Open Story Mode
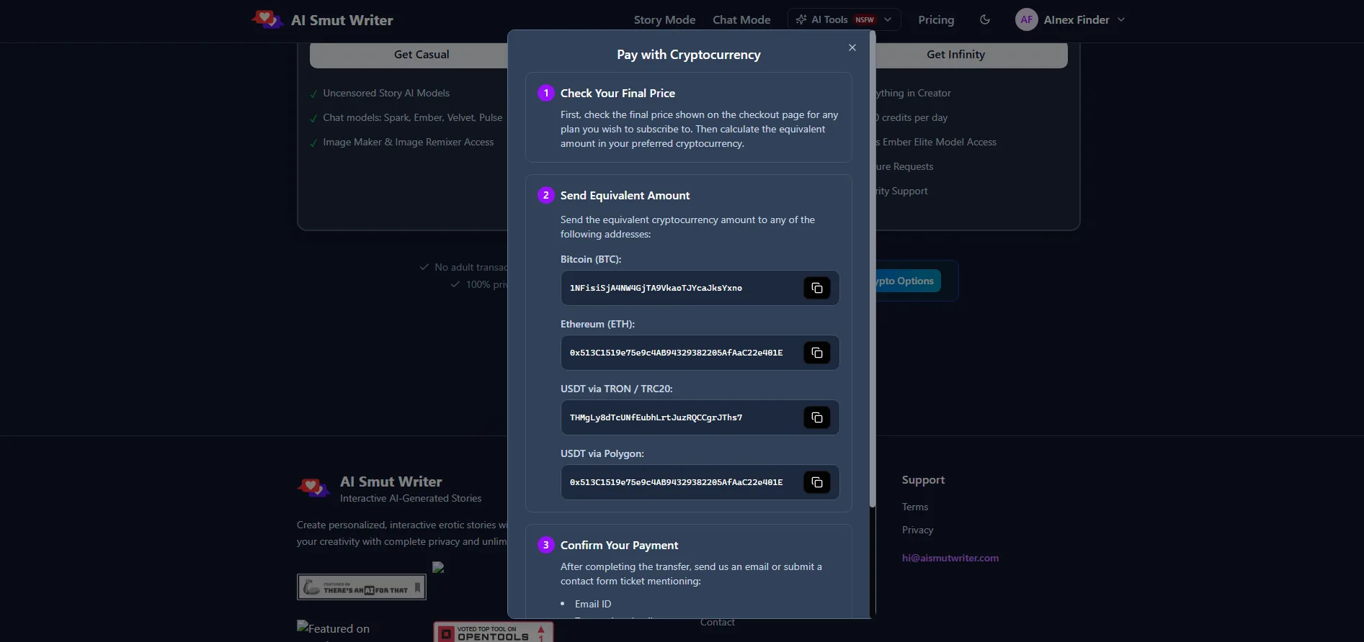1364x642 pixels. pos(664,20)
